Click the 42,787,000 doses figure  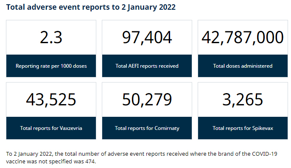coord(243,38)
